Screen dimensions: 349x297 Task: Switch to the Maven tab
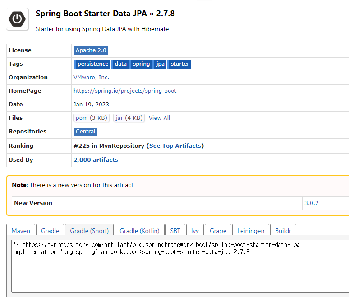[21, 230]
